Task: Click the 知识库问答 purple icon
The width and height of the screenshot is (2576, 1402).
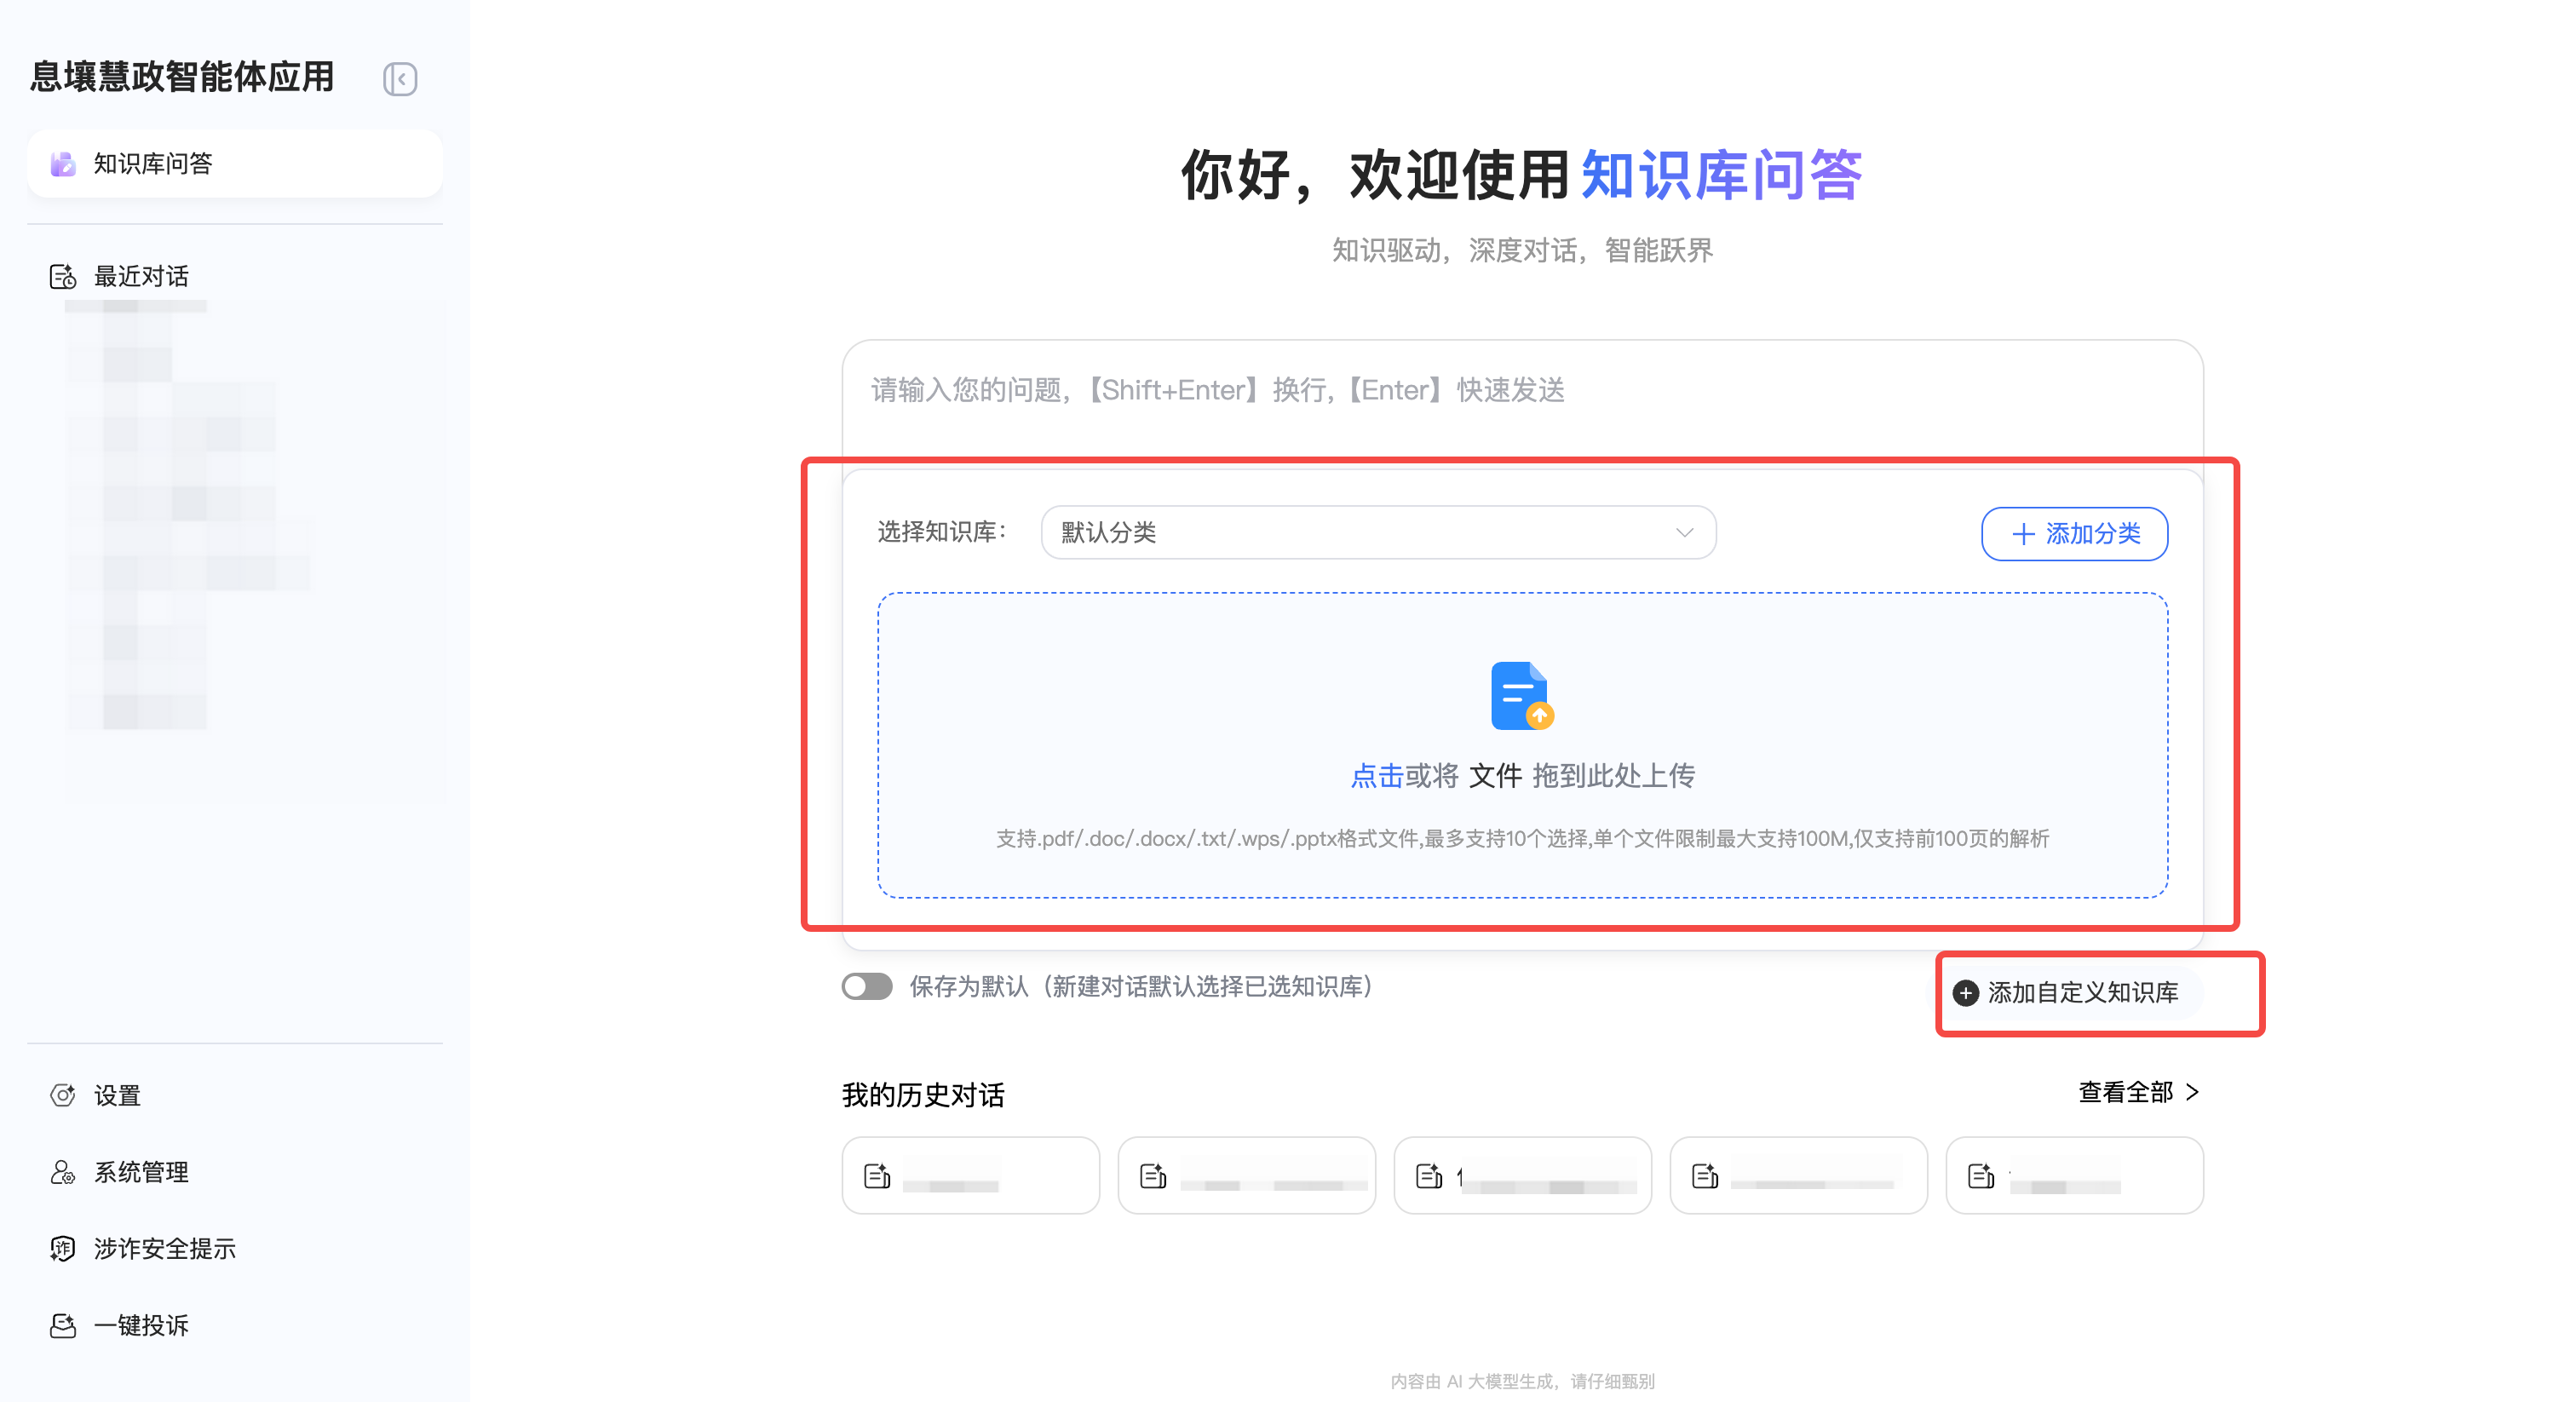Action: 63,164
